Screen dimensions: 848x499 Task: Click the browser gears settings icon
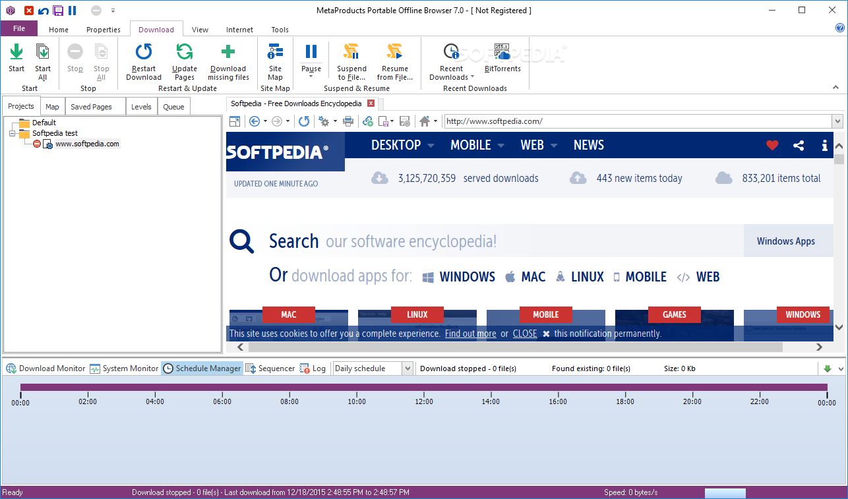[324, 121]
